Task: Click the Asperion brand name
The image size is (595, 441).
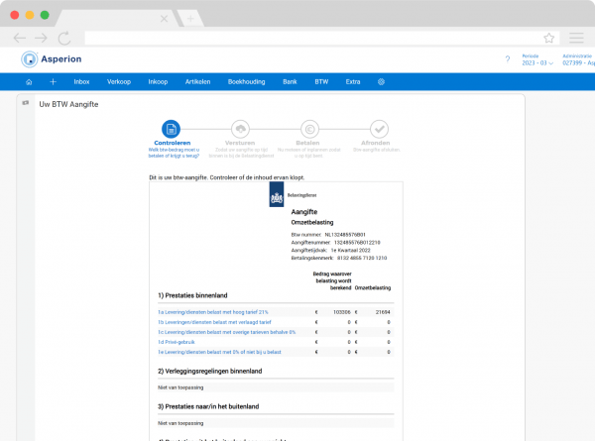Action: pos(61,59)
